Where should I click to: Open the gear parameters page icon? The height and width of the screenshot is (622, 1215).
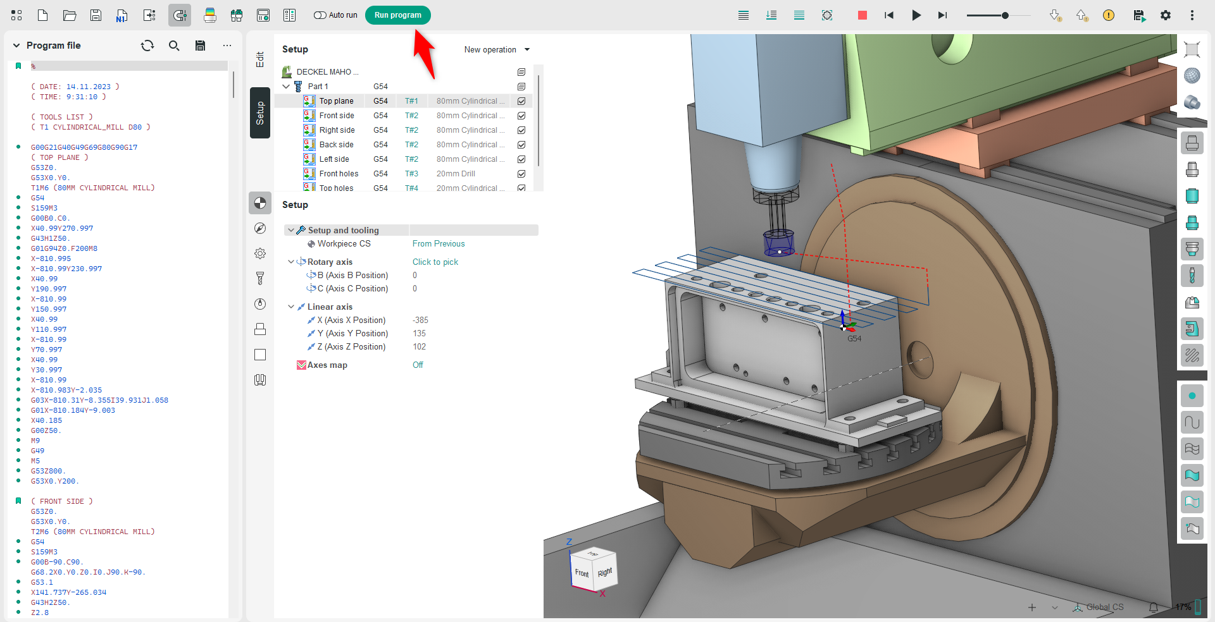point(260,253)
